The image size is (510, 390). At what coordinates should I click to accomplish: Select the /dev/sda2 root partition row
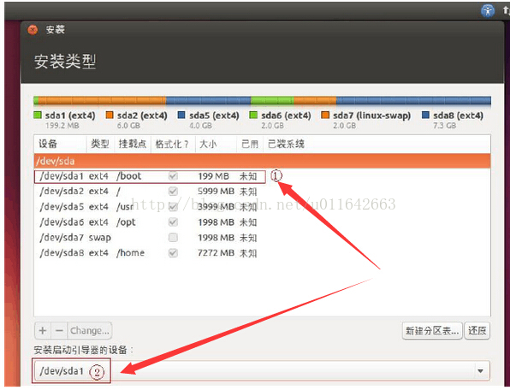262,191
